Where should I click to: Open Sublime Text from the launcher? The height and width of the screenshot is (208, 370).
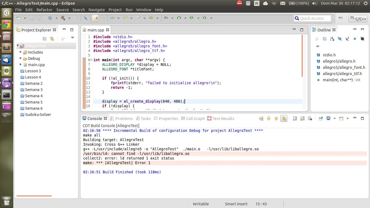(x=7, y=48)
